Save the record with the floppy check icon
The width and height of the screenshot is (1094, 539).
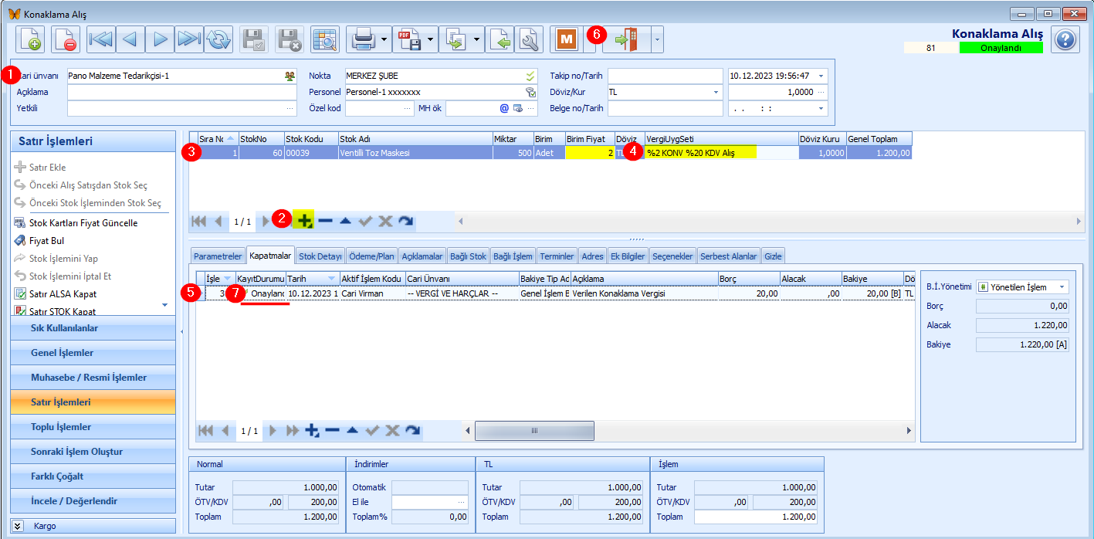254,39
